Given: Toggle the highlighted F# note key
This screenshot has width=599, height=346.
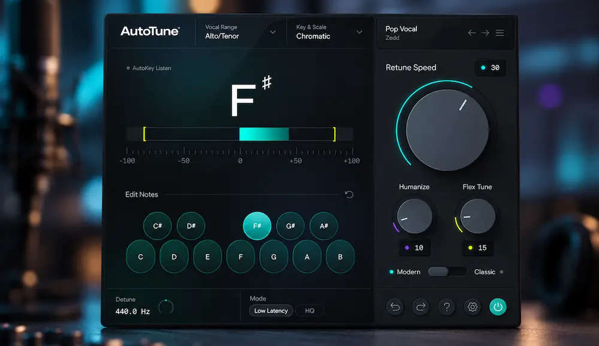Looking at the screenshot, I should click(x=257, y=226).
